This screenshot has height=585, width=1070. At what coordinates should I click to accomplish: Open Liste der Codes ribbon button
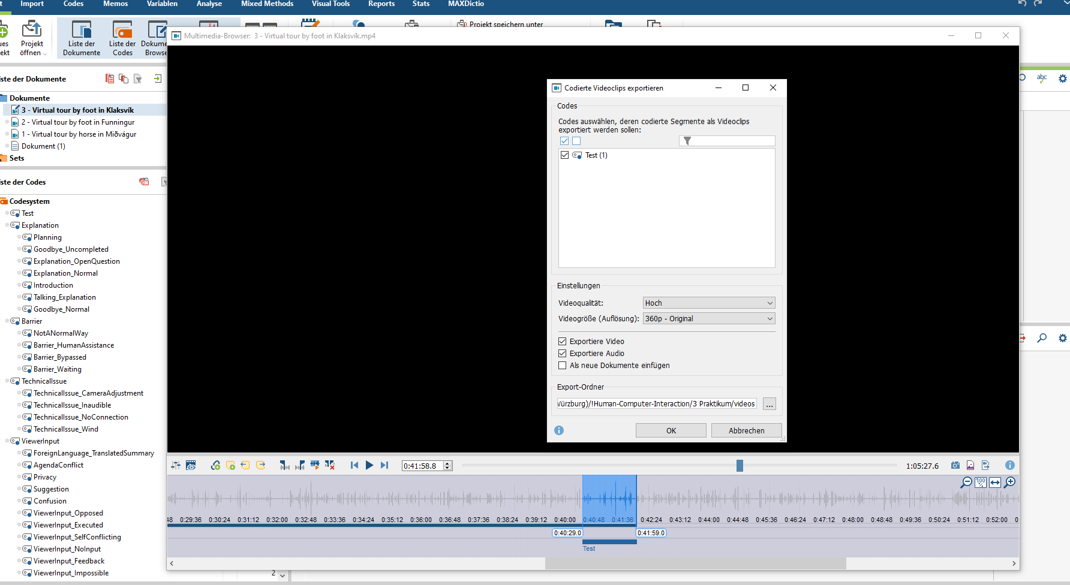click(x=122, y=38)
